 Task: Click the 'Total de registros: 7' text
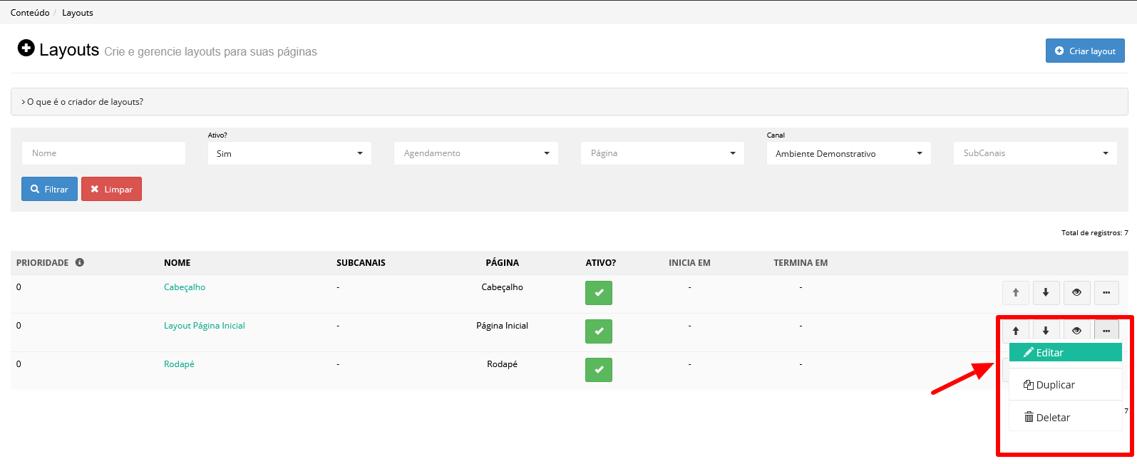(x=1094, y=233)
